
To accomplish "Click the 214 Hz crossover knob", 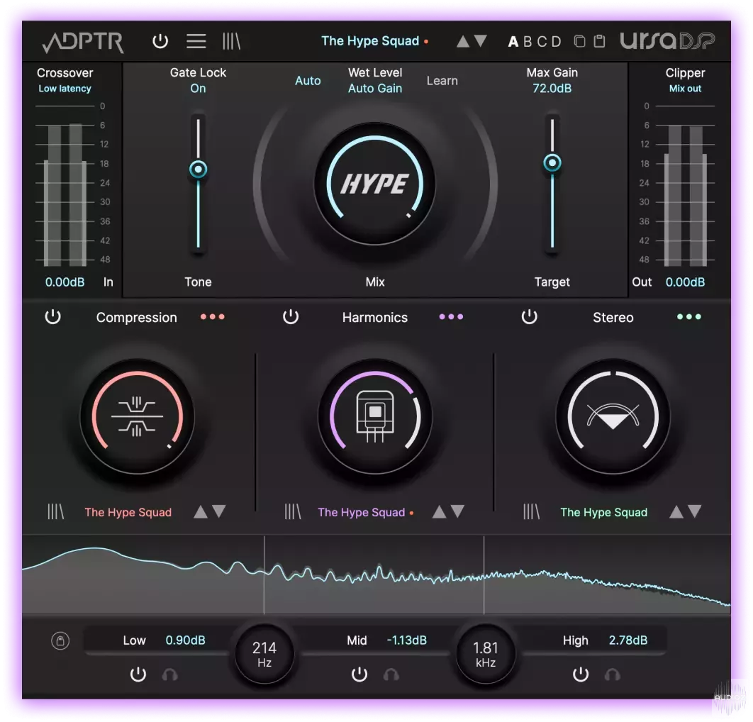I will [x=264, y=654].
